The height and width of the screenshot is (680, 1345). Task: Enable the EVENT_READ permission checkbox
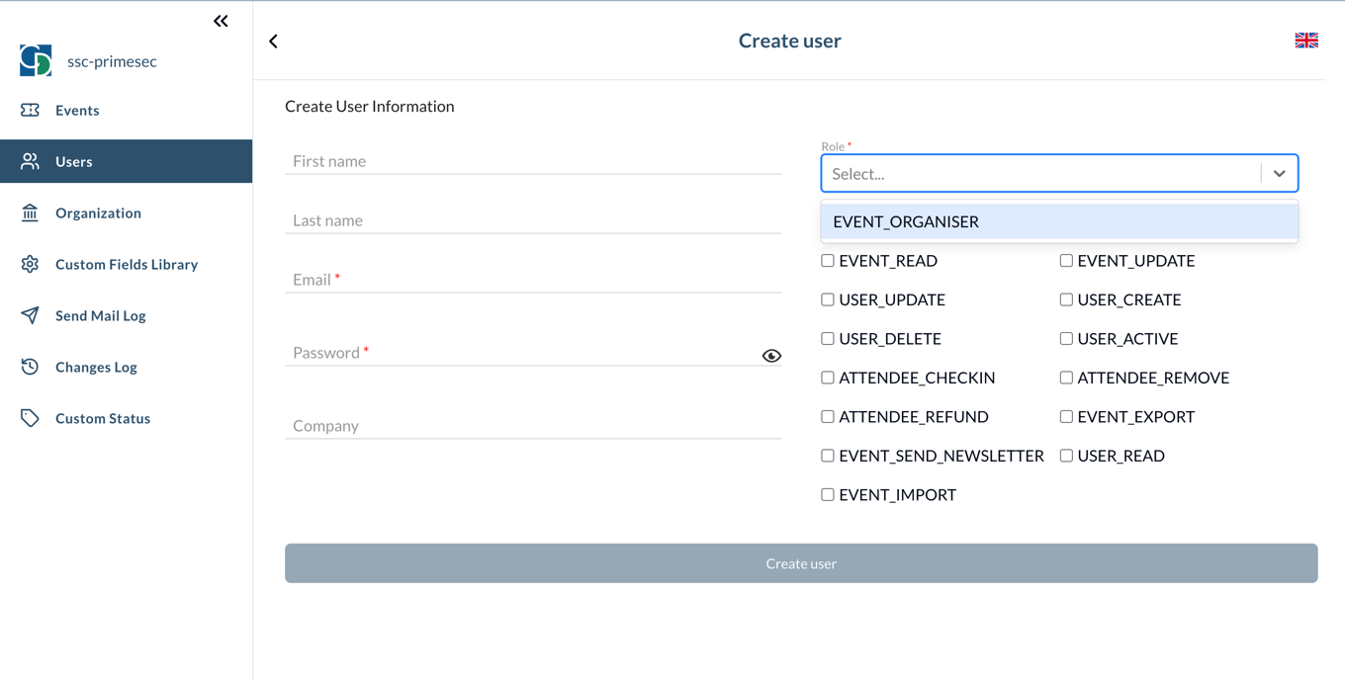(828, 260)
